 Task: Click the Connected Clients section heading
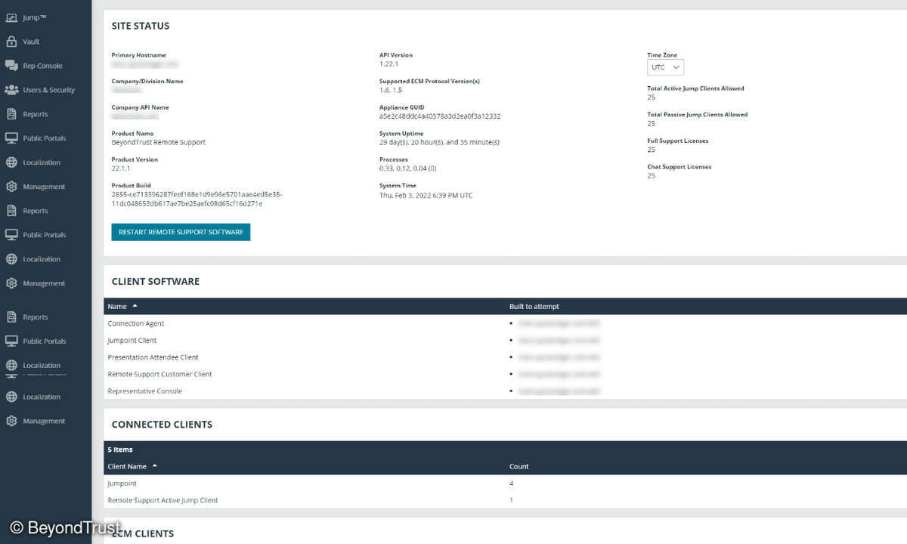162,424
